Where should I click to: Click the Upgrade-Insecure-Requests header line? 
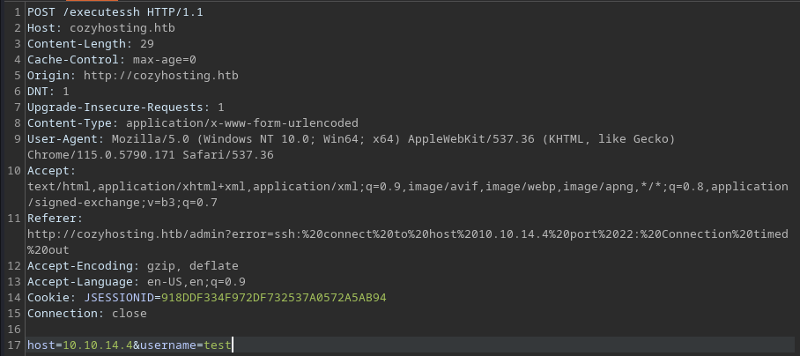coord(125,108)
